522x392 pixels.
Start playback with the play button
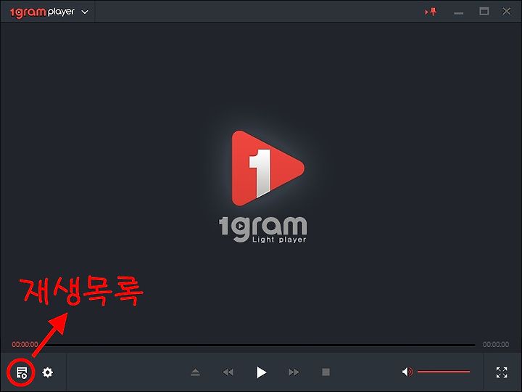(261, 372)
